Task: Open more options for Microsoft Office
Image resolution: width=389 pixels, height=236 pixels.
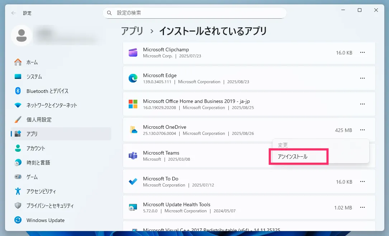Action: 362,104
